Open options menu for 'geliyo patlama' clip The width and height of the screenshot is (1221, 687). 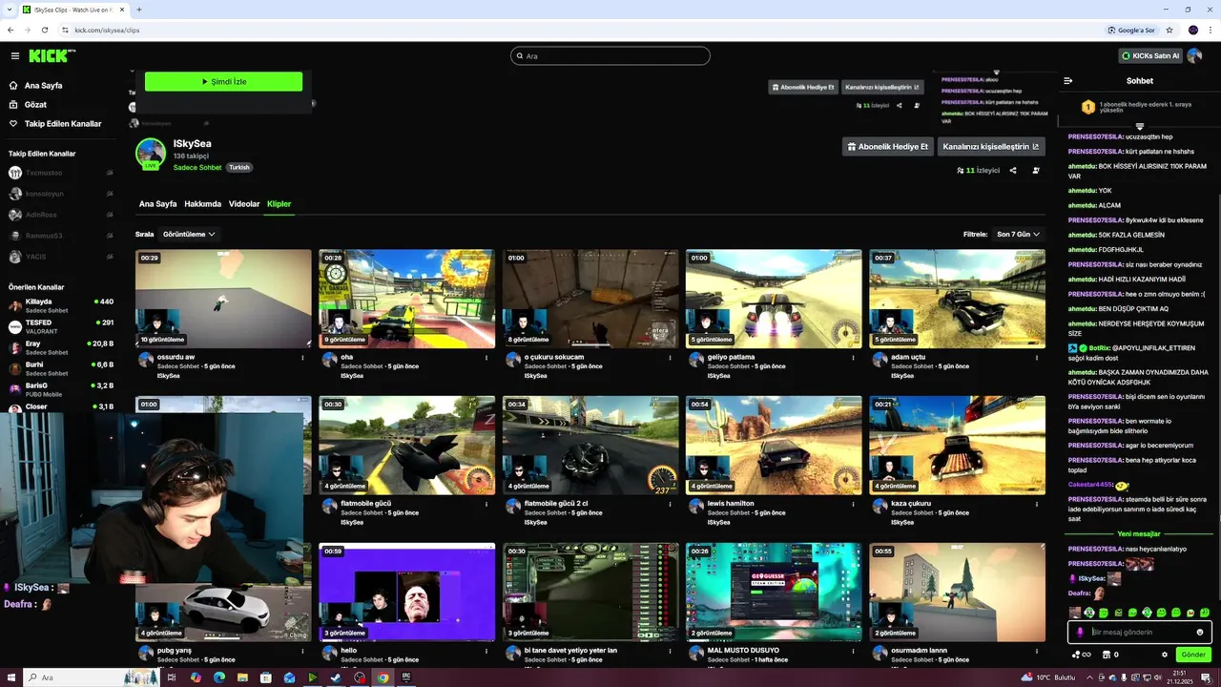[853, 358]
